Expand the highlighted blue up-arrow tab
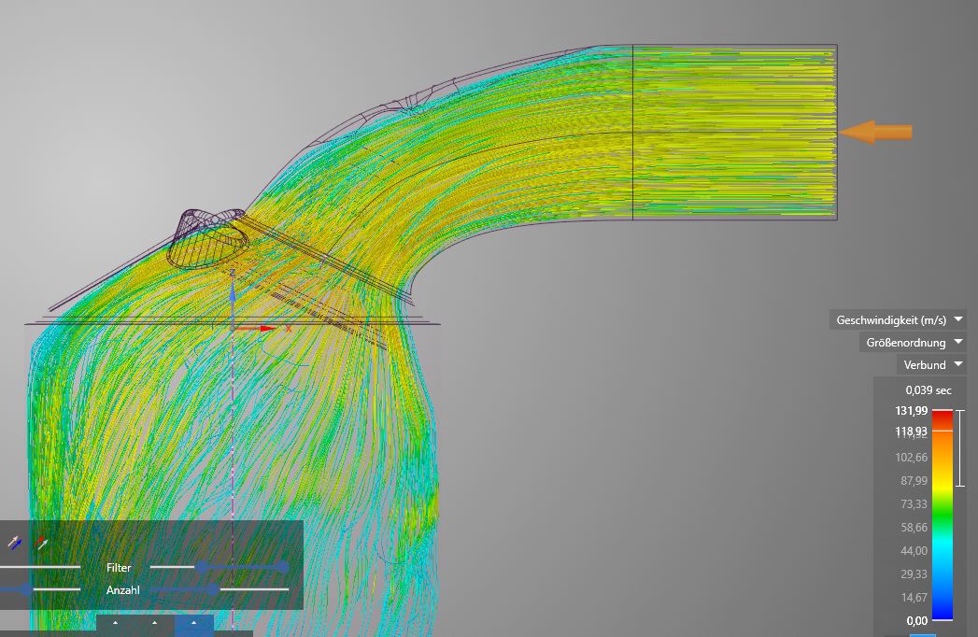978x637 pixels. (194, 624)
